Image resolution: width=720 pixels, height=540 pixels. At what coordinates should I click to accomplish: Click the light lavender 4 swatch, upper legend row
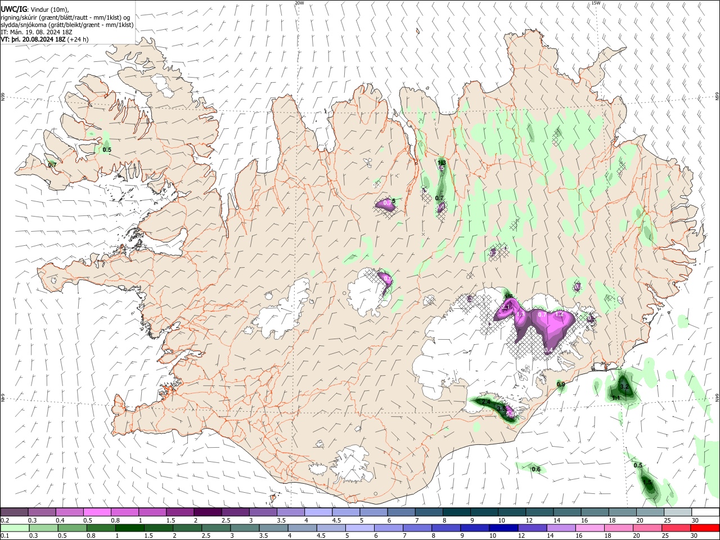[318, 512]
